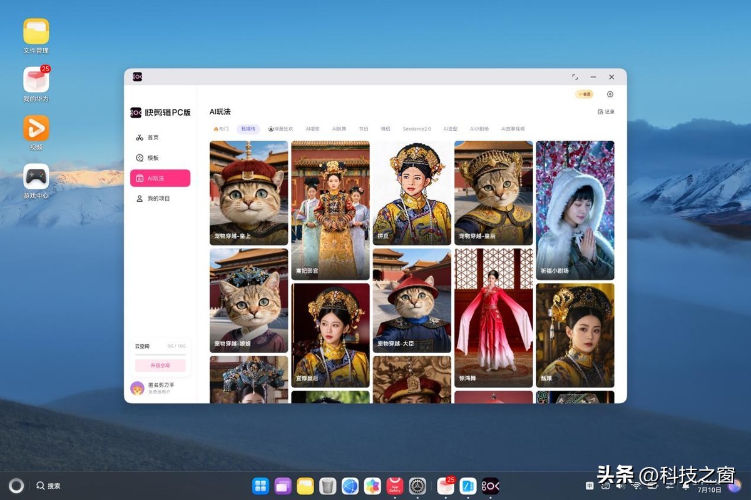Image resolution: width=751 pixels, height=500 pixels.
Task: Switch to the AI小剧场 tab
Action: 479,129
